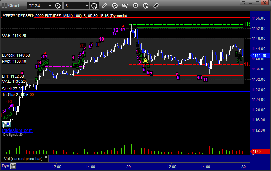The image size is (271, 171).
Task: Click the 29 date label on time axis
Action: click(x=129, y=167)
